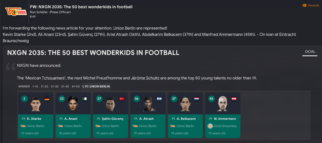
Task: Go to the 41-50 ranking tab
Action: pos(76,86)
